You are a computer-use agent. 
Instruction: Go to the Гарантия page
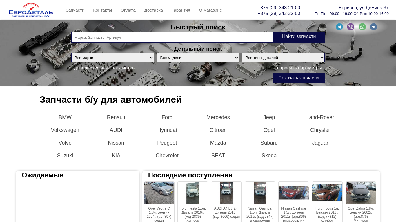coord(181,10)
